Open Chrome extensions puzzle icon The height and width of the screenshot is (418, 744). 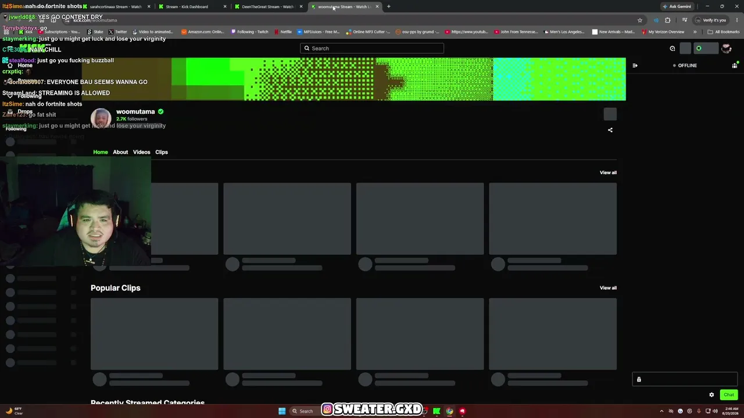pos(667,20)
